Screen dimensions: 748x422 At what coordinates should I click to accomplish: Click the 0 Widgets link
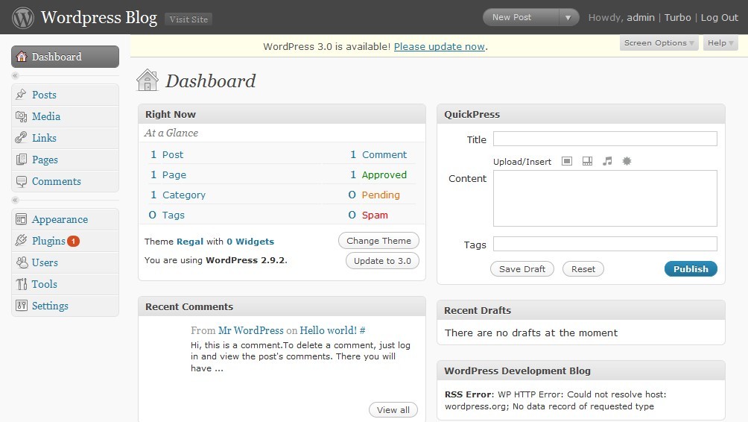pyautogui.click(x=250, y=242)
